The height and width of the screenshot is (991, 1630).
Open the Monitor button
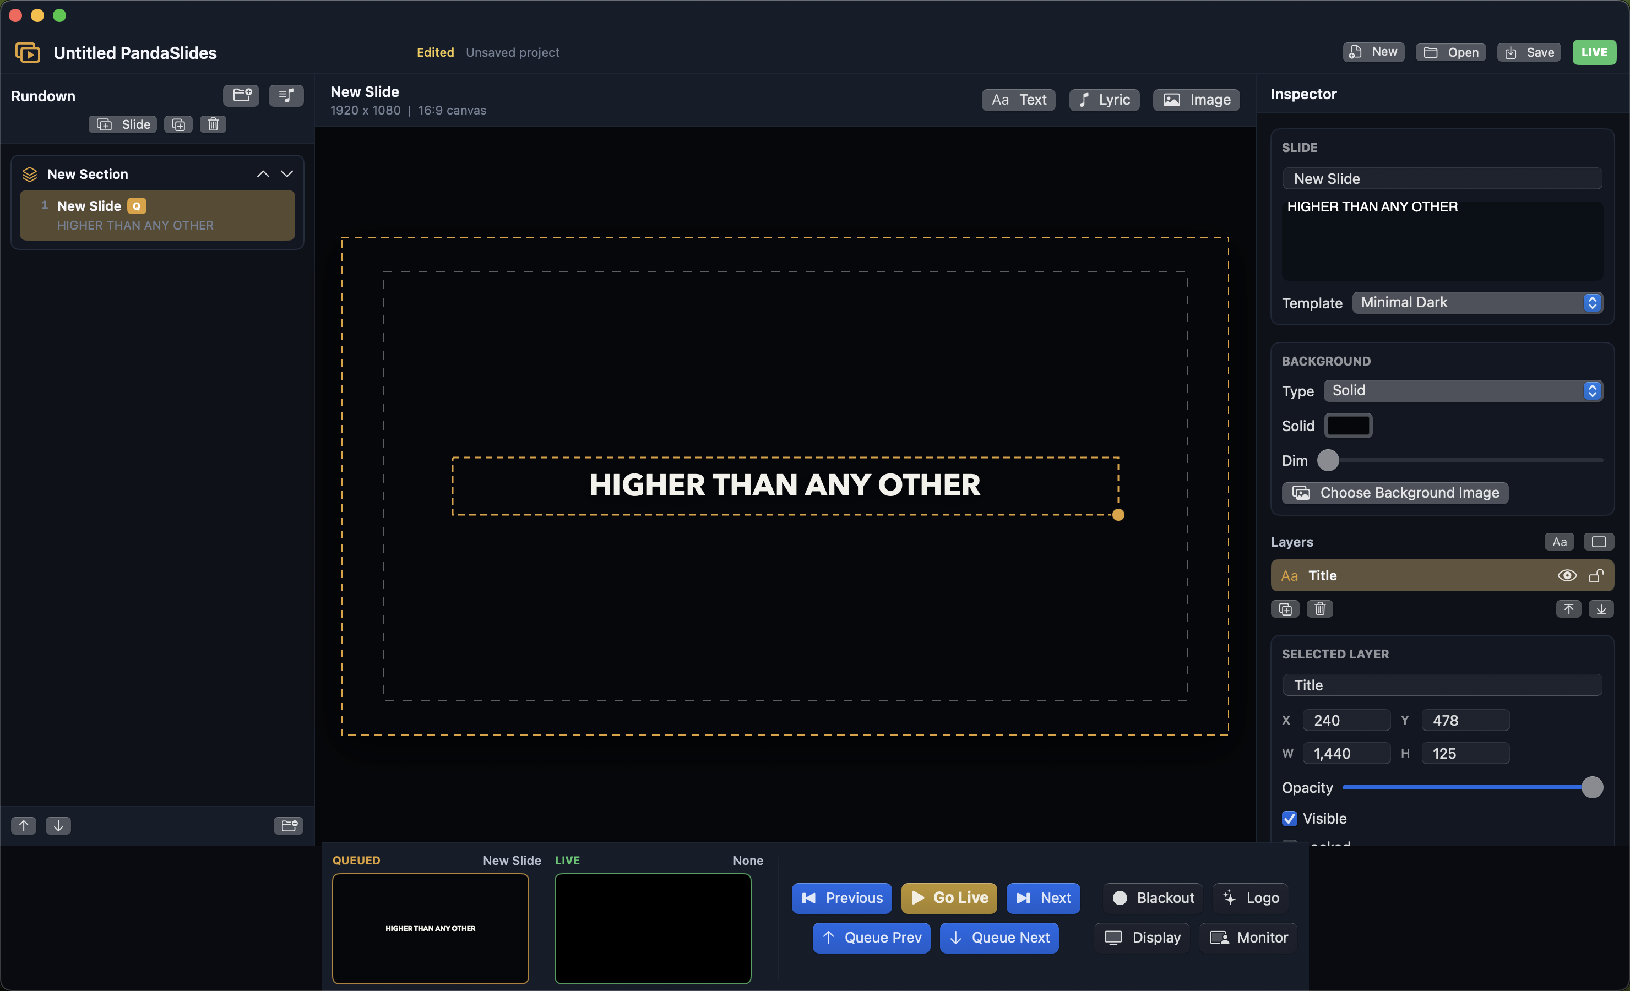1248,938
